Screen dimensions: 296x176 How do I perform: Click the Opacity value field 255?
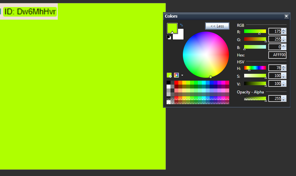pyautogui.click(x=275, y=99)
